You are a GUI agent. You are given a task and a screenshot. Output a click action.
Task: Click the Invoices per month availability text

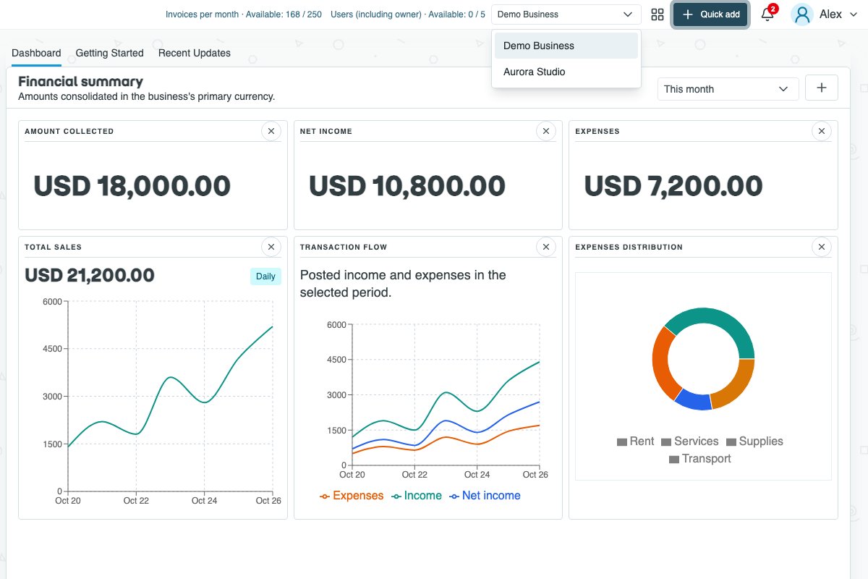coord(244,14)
